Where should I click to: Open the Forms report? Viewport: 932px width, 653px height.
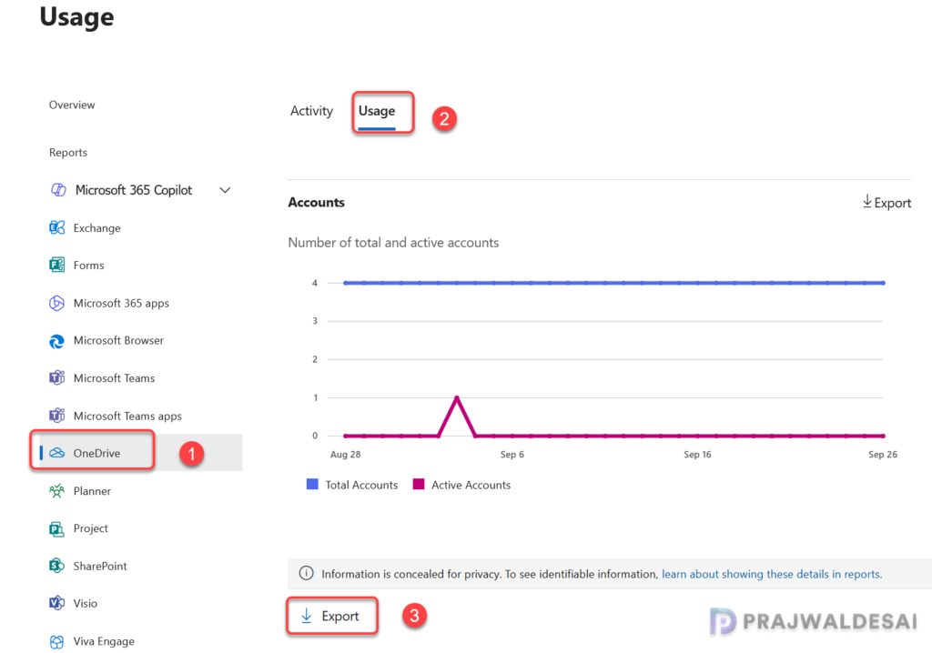[x=88, y=266]
